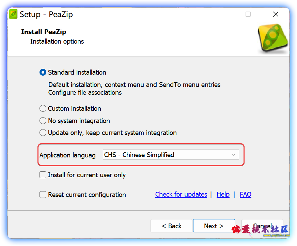Tick Reset current configuration checkbox

pyautogui.click(x=43, y=195)
